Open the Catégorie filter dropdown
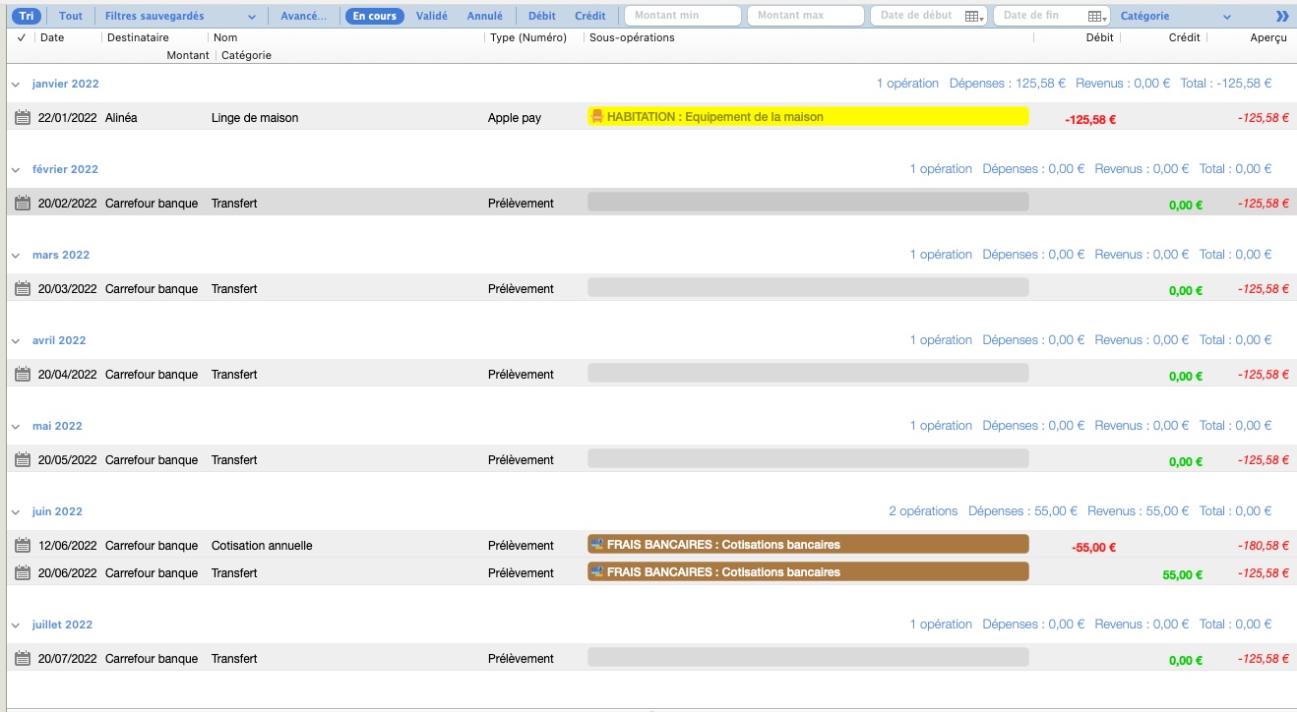Image resolution: width=1297 pixels, height=712 pixels. pyautogui.click(x=1175, y=17)
